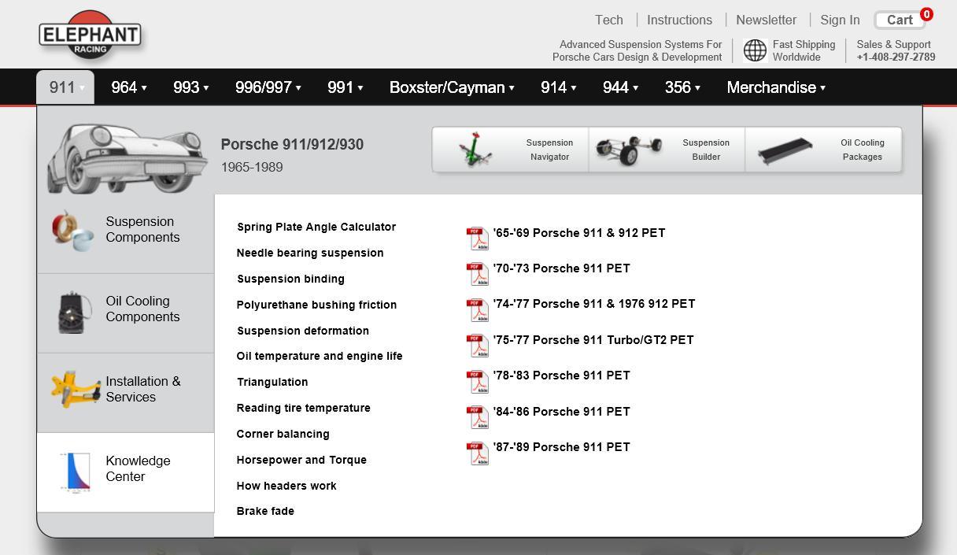Click the +1-408-297-2789 phone number
The image size is (957, 555).
[x=896, y=57]
